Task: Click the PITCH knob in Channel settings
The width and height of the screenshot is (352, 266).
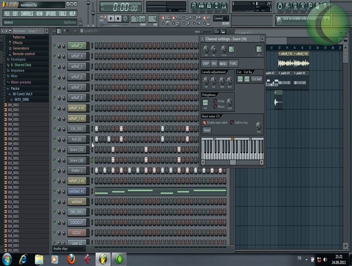Action: click(x=224, y=49)
